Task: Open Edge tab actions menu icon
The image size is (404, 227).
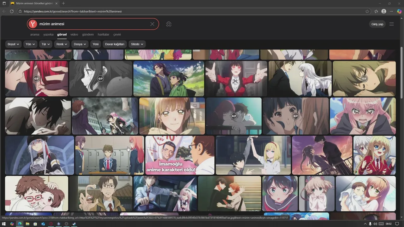Action: [x=4, y=3]
